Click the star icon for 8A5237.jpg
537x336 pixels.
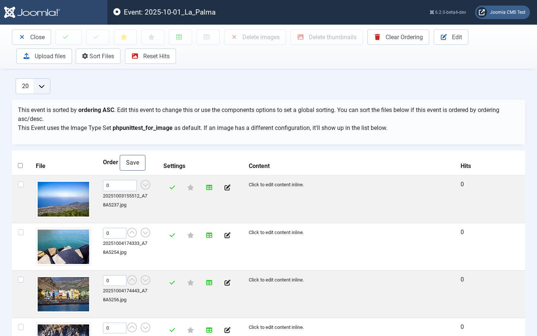(191, 187)
